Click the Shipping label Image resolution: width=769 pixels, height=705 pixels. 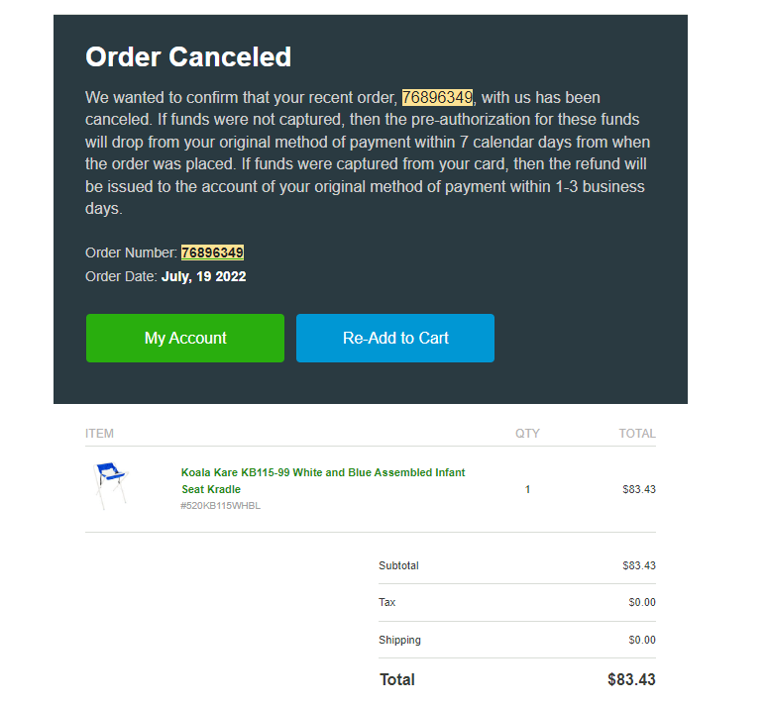399,641
